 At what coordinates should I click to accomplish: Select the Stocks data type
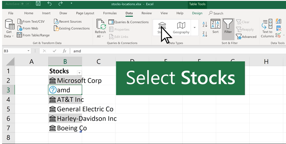(162, 28)
